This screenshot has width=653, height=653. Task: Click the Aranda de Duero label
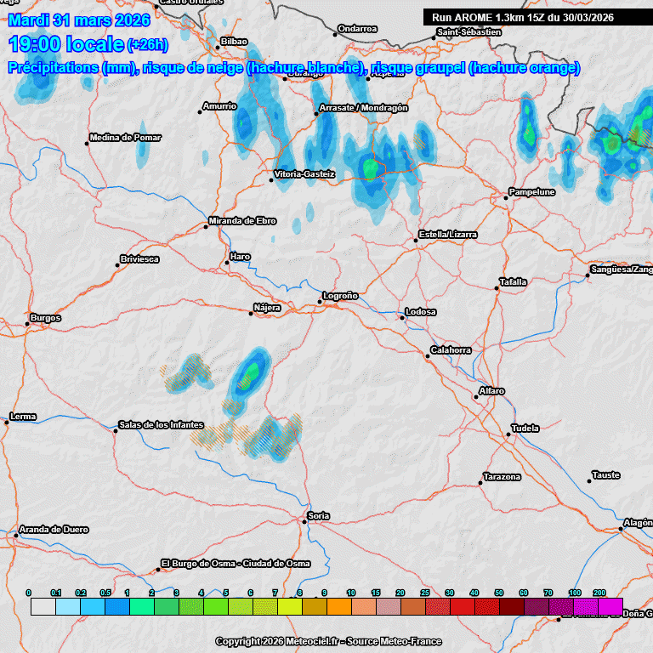54,530
